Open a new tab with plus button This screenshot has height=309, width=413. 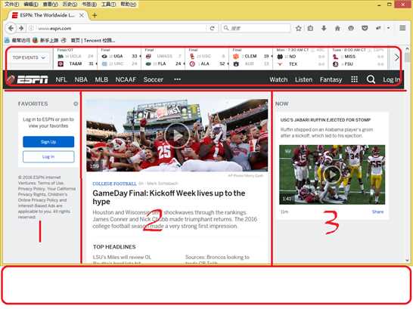(x=95, y=15)
